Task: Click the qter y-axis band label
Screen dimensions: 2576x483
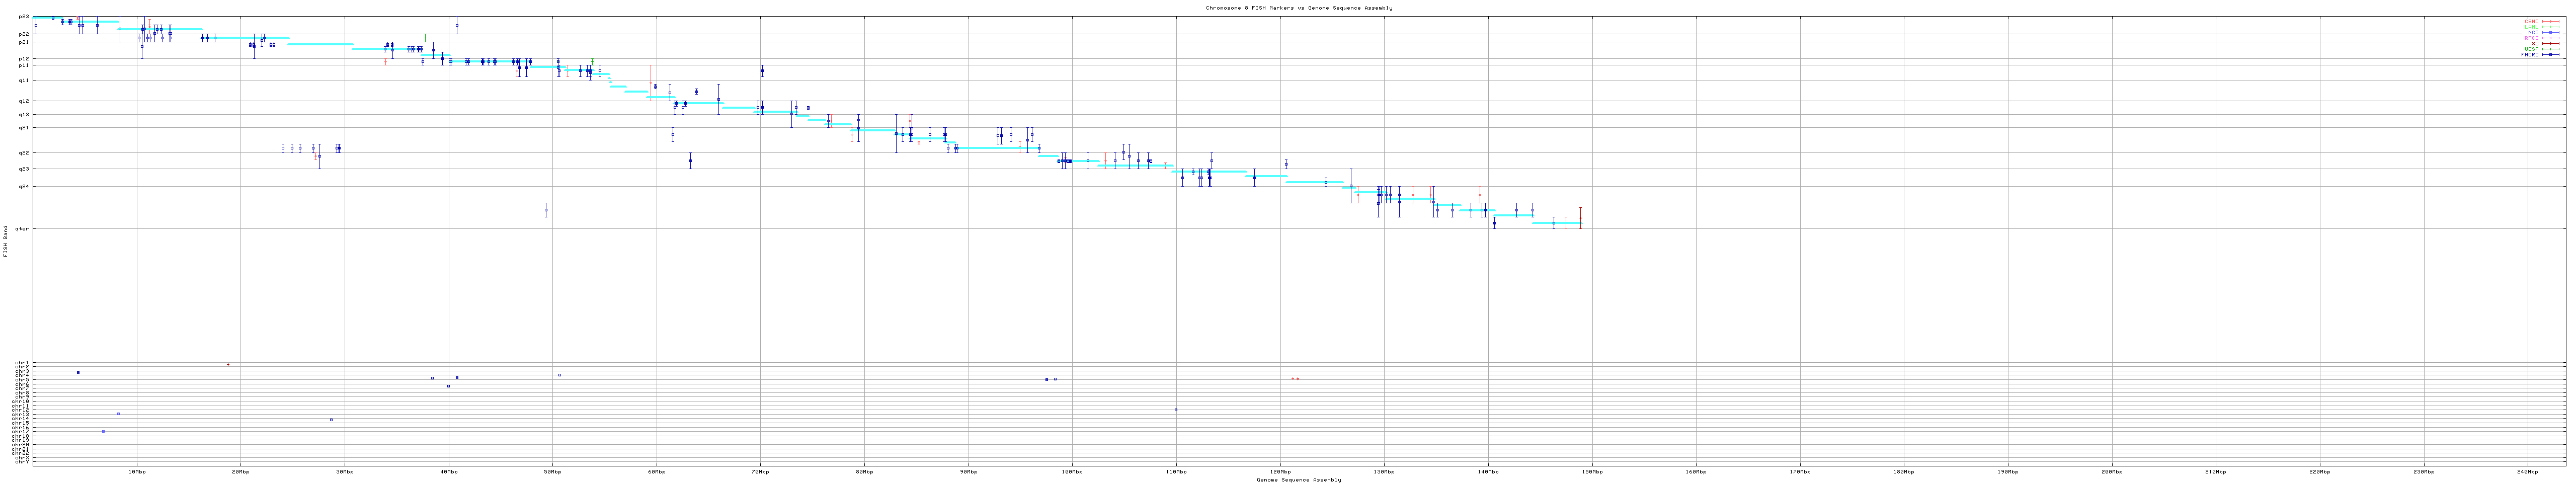Action: point(23,229)
